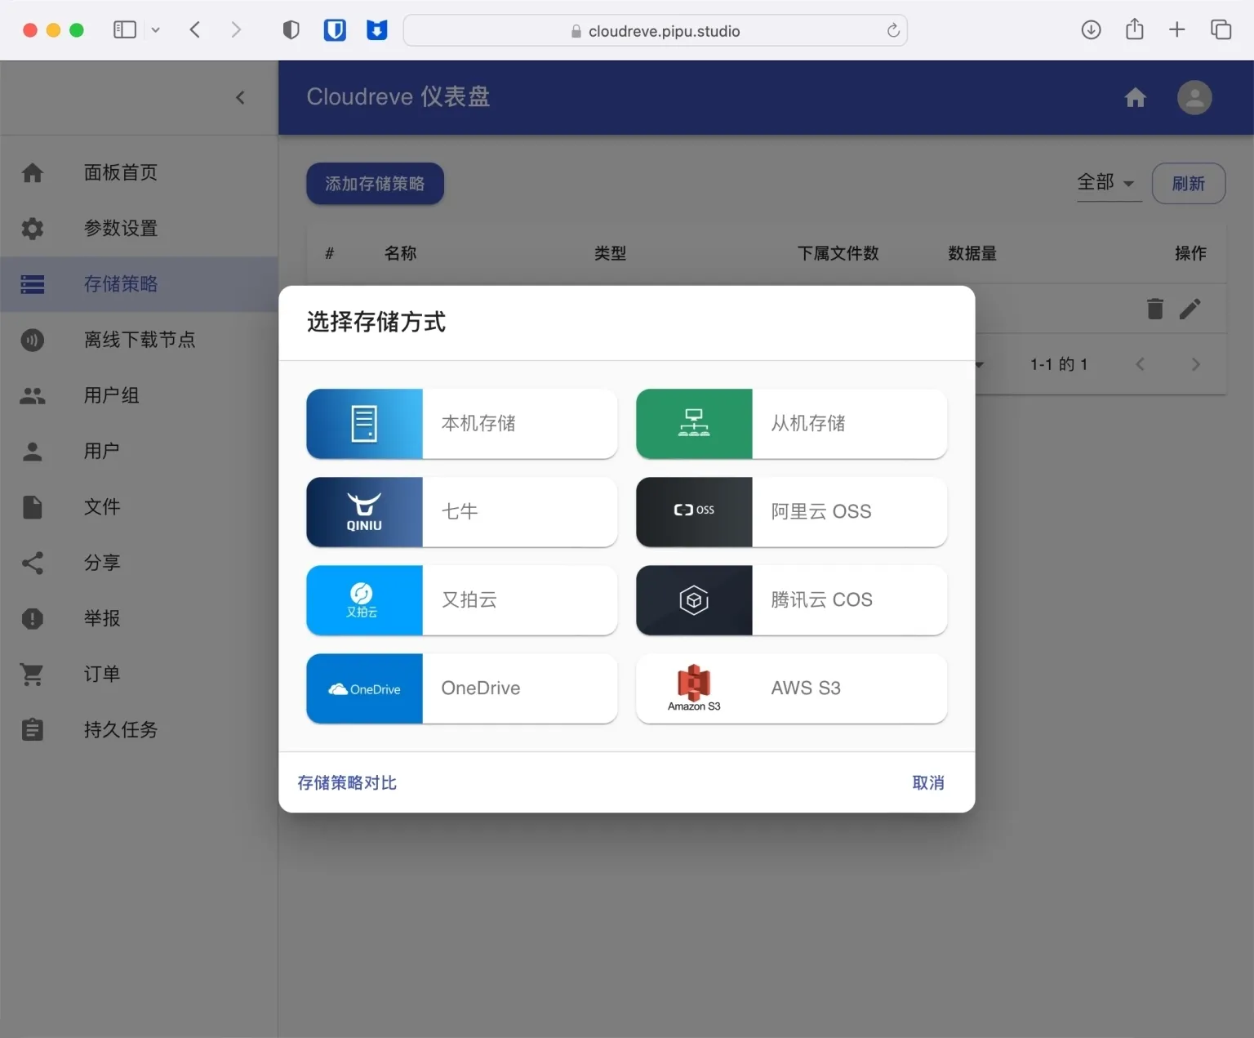This screenshot has width=1254, height=1038.
Task: Delete the policy with trash icon
Action: (x=1155, y=309)
